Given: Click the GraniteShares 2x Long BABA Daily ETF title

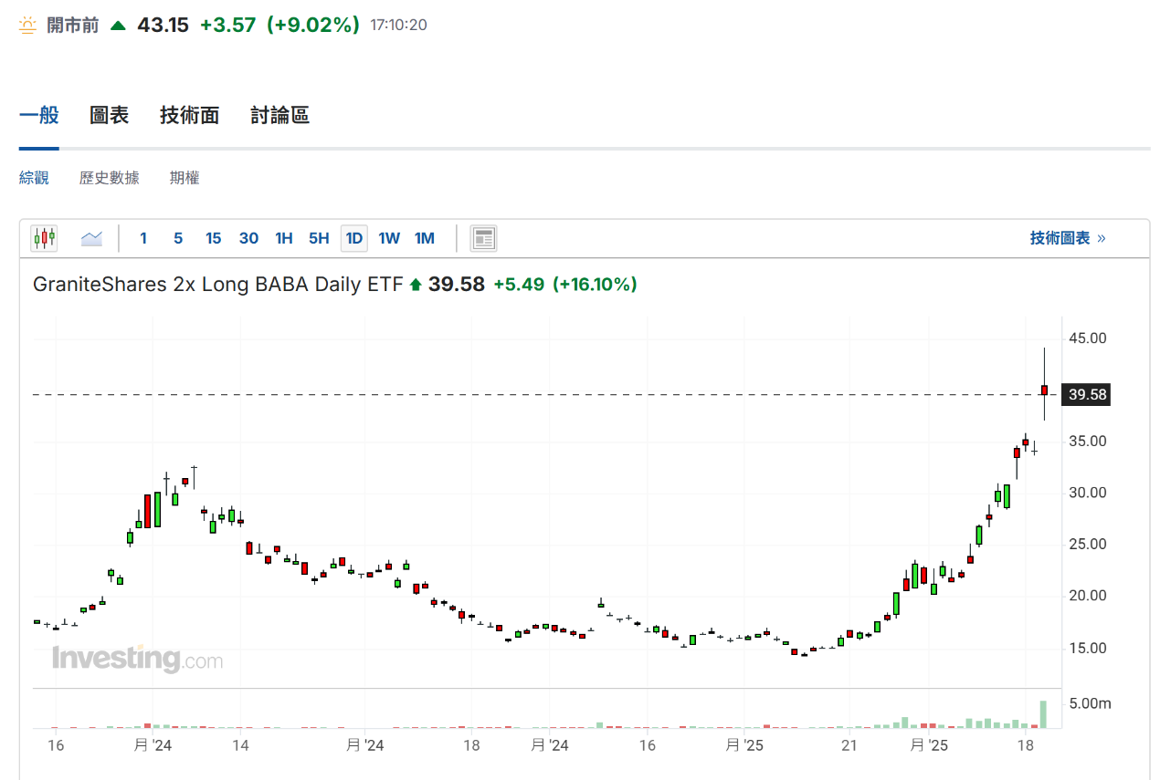Looking at the screenshot, I should (x=217, y=285).
